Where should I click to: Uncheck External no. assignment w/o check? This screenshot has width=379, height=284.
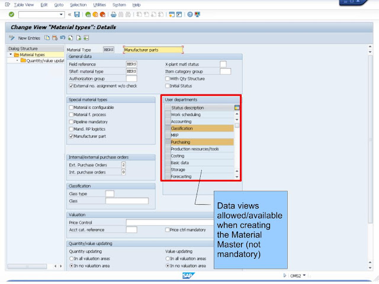71,86
